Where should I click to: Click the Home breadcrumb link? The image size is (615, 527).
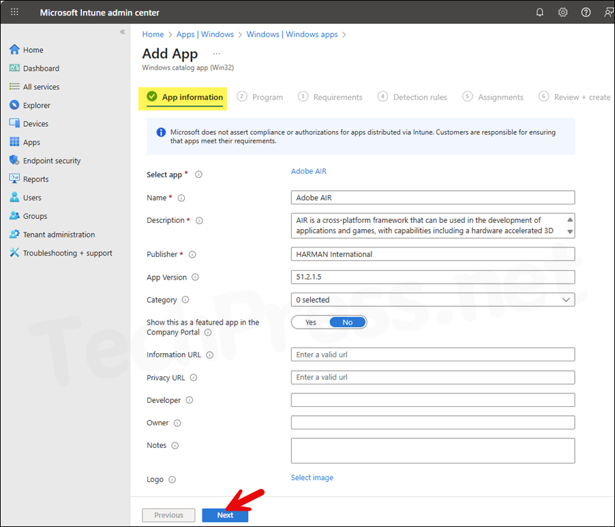[x=153, y=35]
